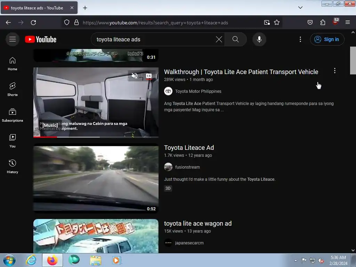Play the Walkthrough video thumbnail
The image size is (356, 267).
[96, 102]
